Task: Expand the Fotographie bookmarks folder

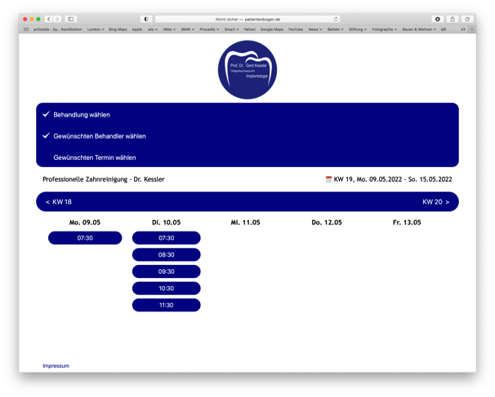Action: tap(384, 29)
